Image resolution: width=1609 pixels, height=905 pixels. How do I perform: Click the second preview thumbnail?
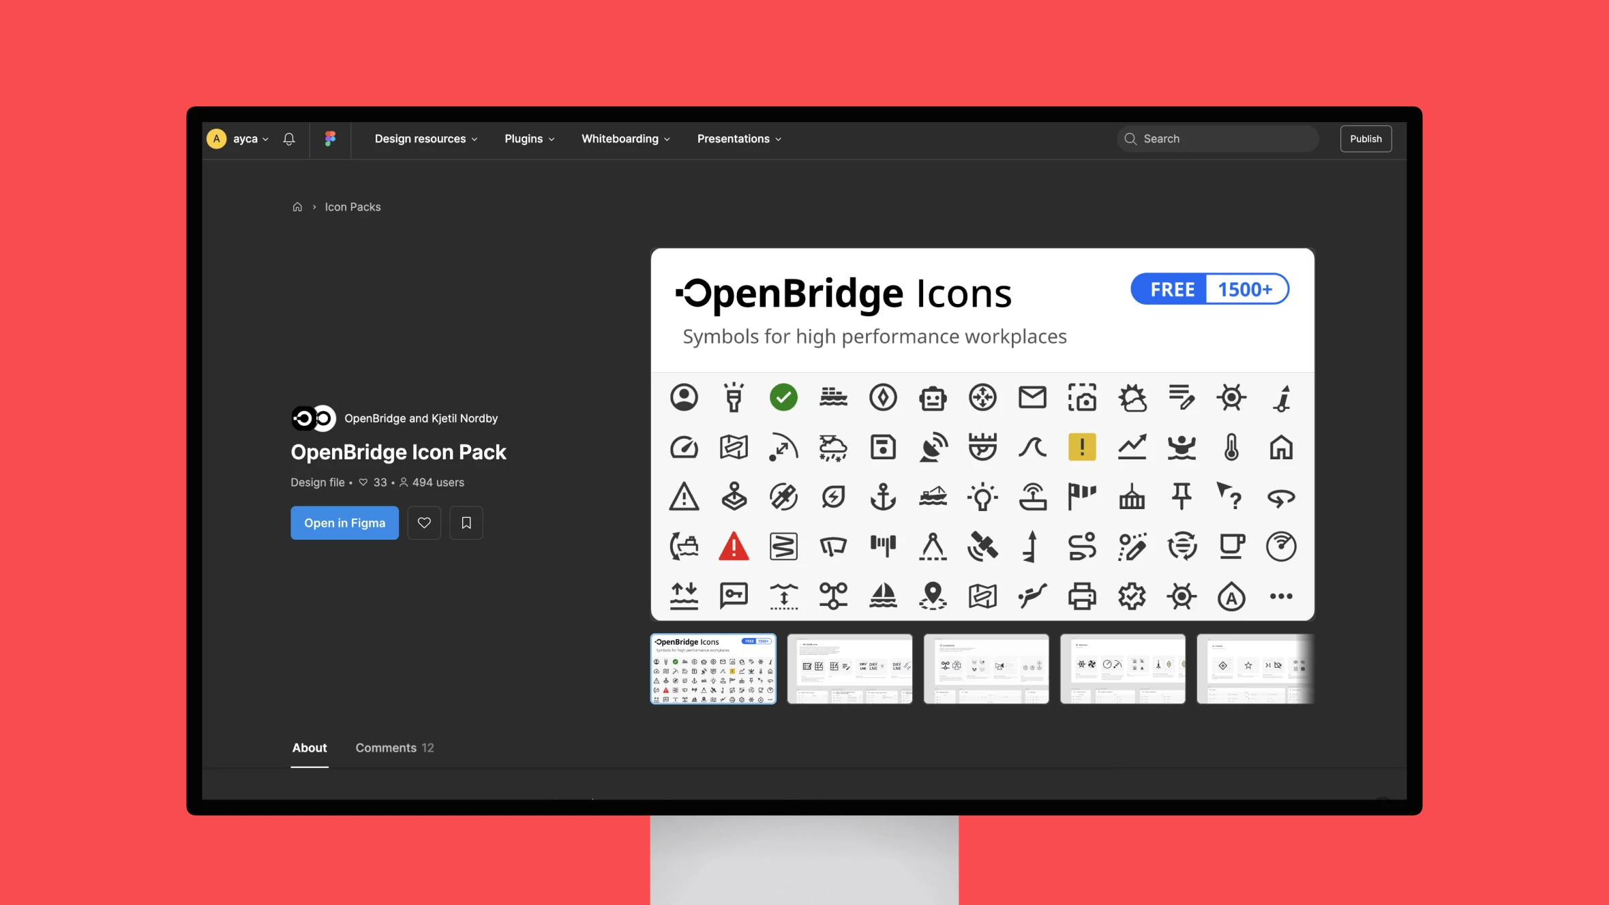[x=849, y=669]
